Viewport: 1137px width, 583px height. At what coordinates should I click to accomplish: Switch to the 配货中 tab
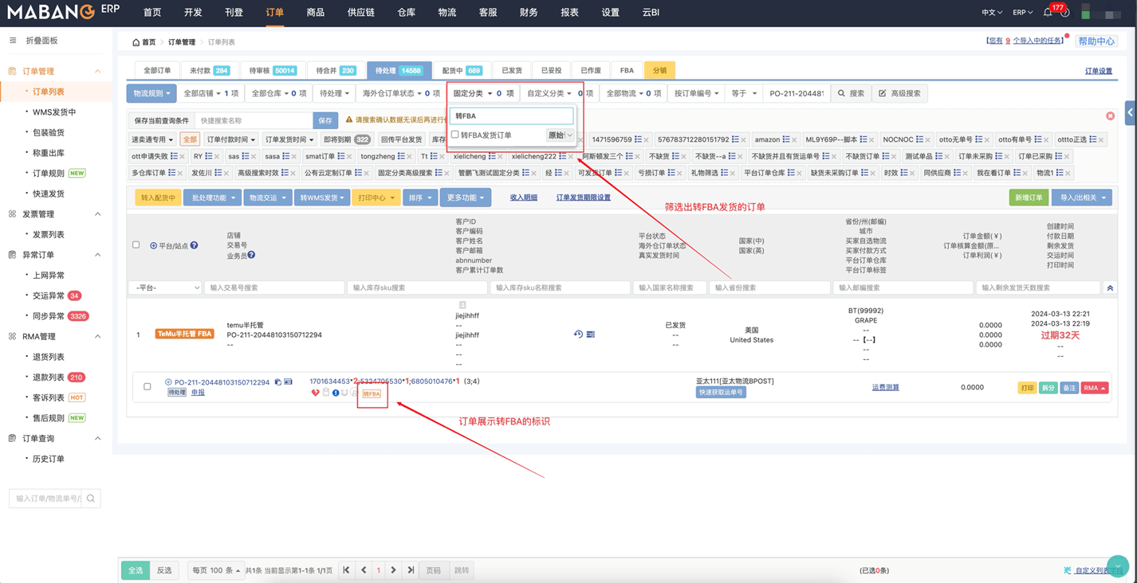pyautogui.click(x=462, y=71)
